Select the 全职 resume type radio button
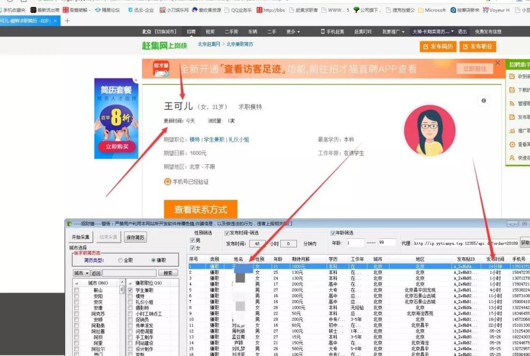Viewport: 530px width, 356px height. (x=120, y=260)
